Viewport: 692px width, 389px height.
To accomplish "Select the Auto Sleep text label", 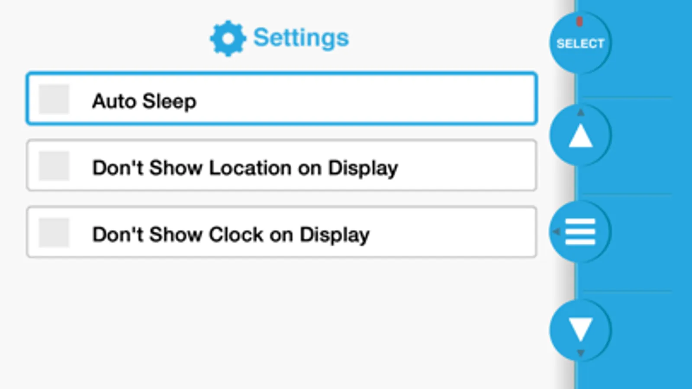I will pyautogui.click(x=144, y=101).
